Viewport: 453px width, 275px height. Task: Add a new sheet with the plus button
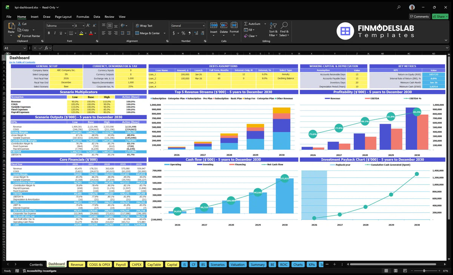coord(335,264)
